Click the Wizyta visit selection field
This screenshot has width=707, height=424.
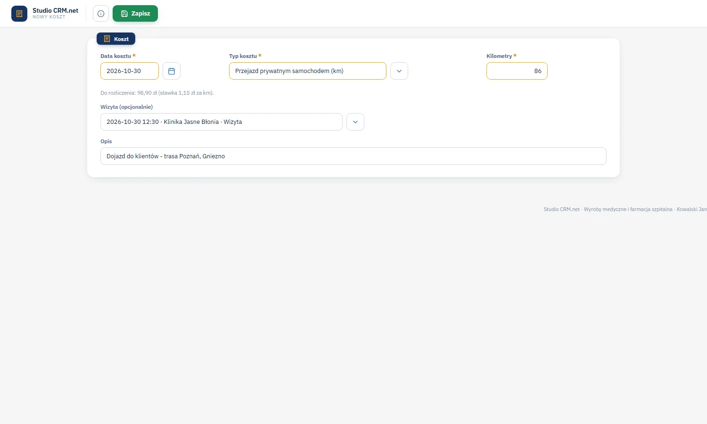click(x=222, y=122)
